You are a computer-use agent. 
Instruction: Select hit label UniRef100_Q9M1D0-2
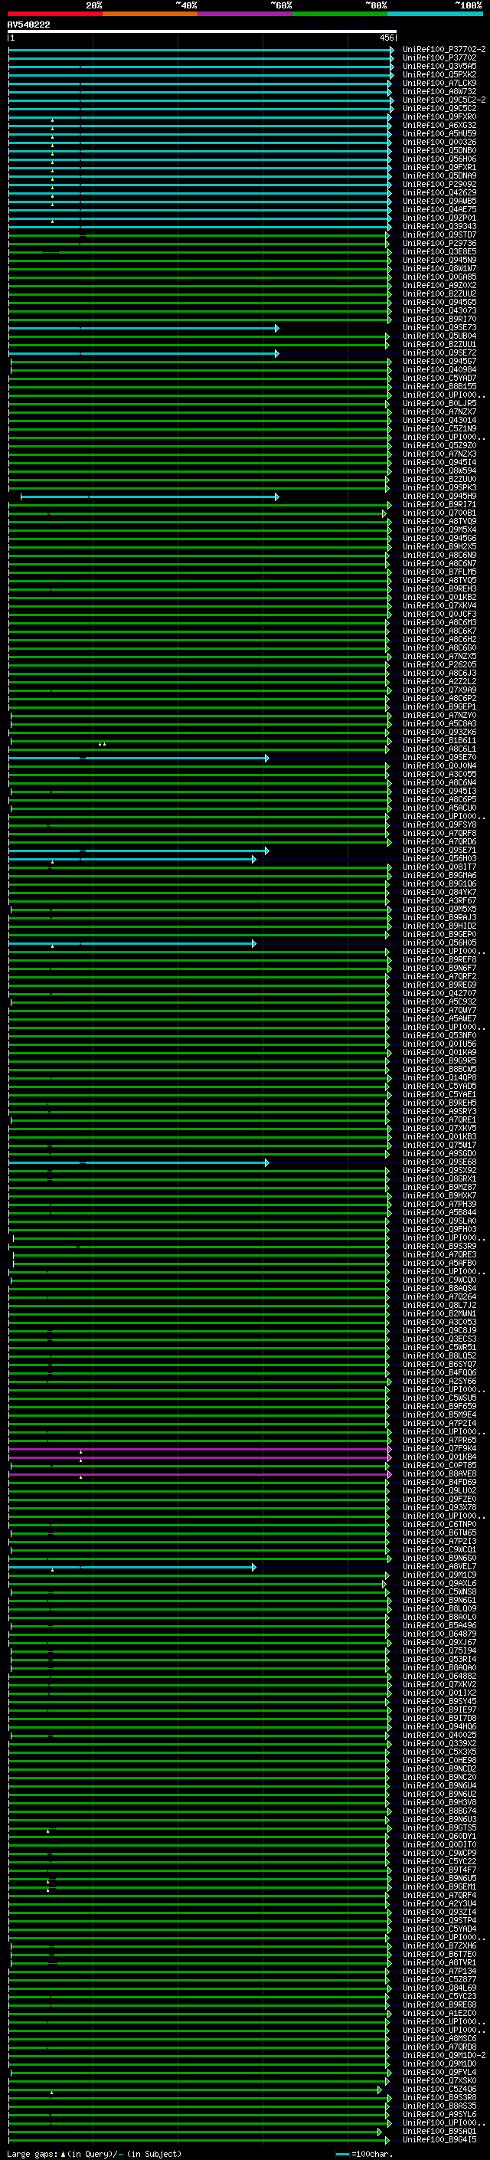tap(444, 2055)
